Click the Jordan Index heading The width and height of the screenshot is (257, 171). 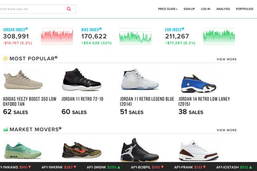pyautogui.click(x=14, y=30)
